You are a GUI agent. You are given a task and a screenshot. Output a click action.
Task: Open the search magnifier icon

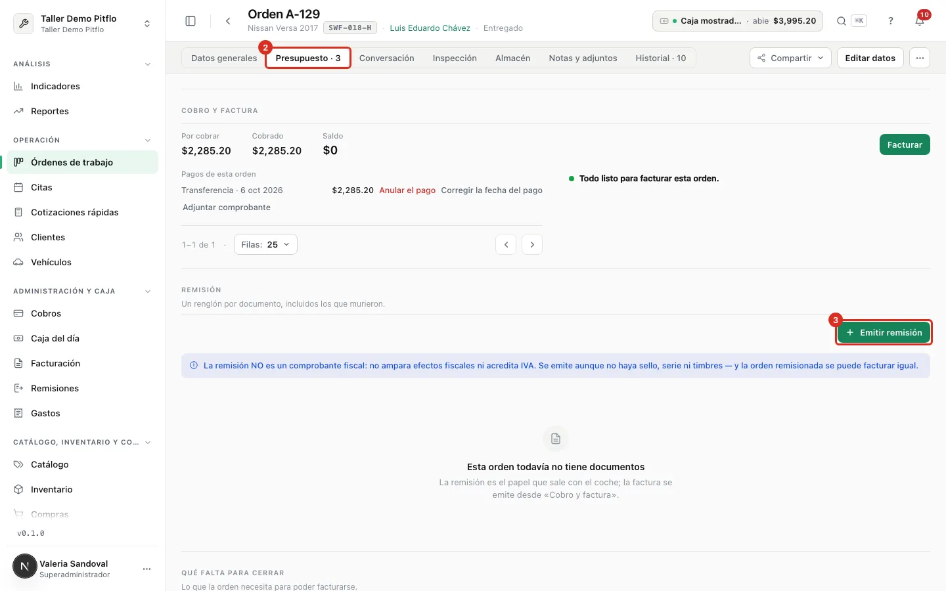tap(841, 21)
